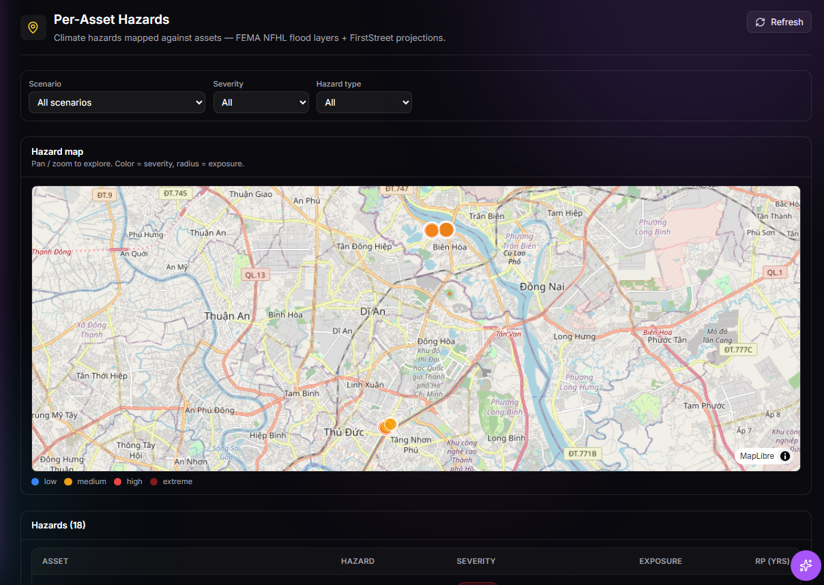Click the map pin icon beside Per-Asset Hazards
The image size is (824, 585).
[33, 28]
